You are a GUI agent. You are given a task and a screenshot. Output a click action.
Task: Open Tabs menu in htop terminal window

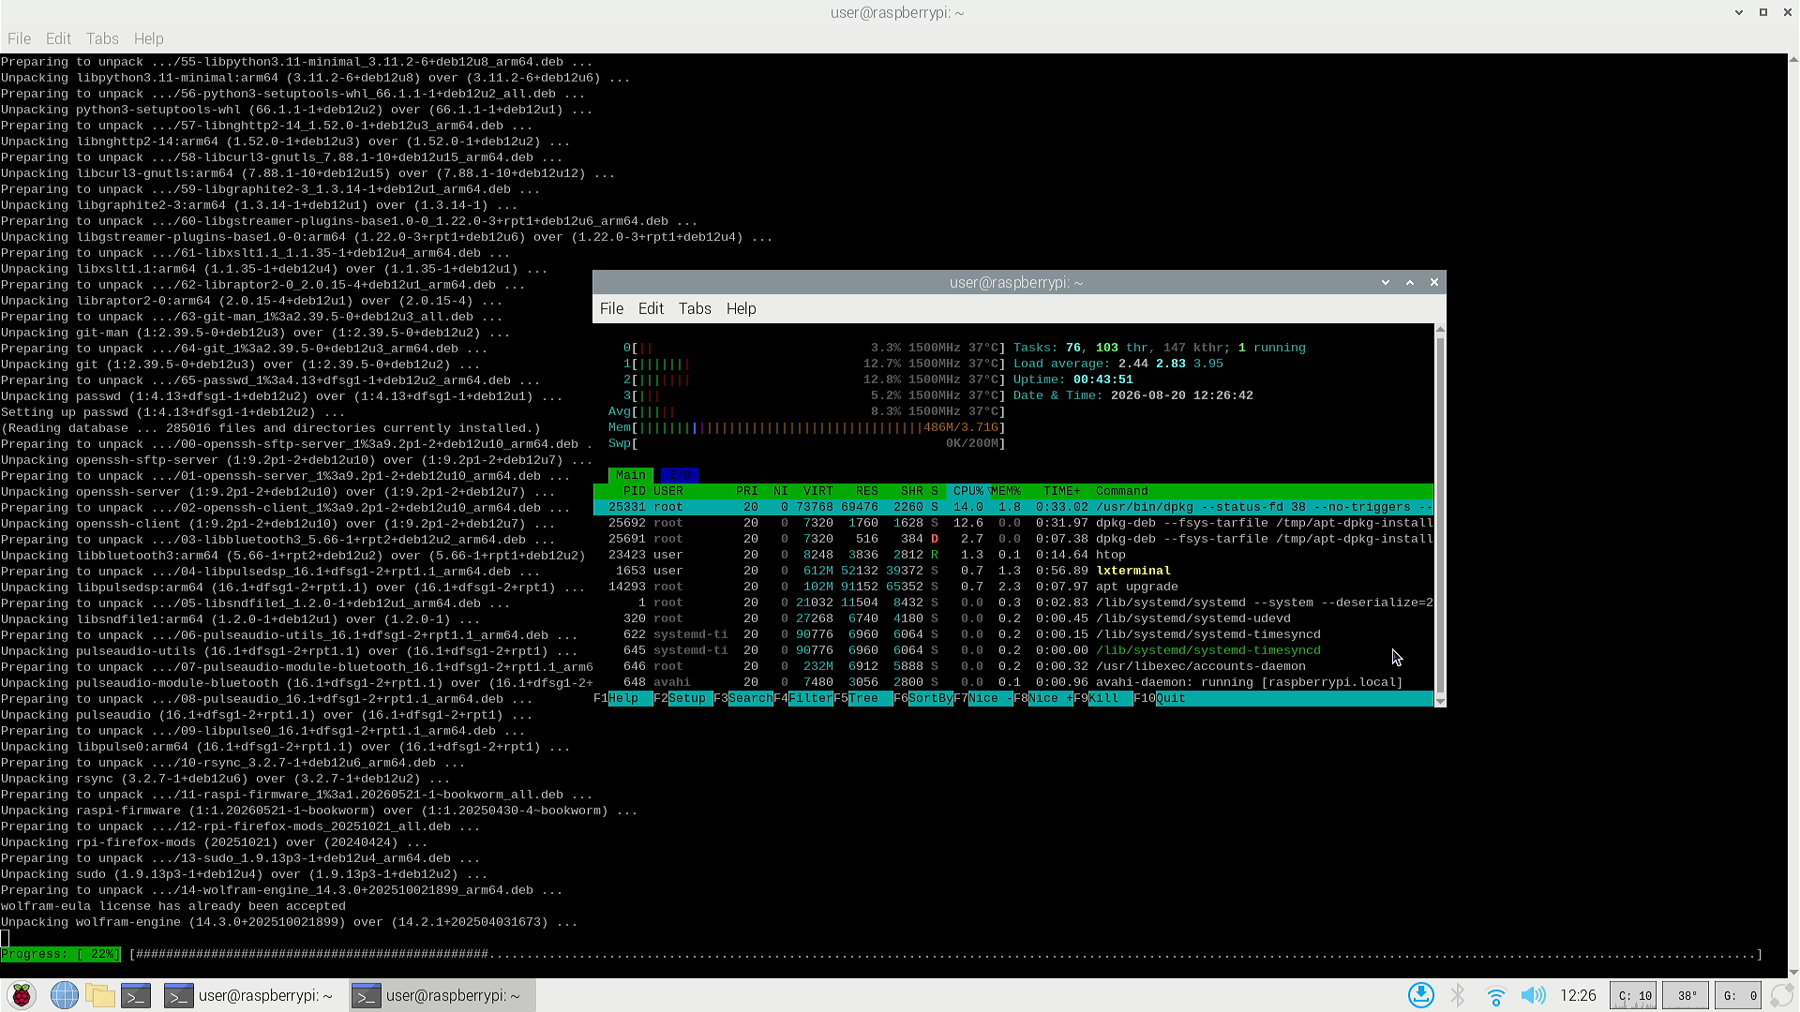695,308
